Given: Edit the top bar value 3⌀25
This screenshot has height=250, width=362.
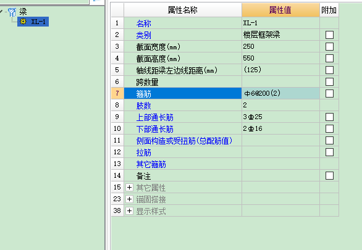Looking at the screenshot, I should coord(280,117).
